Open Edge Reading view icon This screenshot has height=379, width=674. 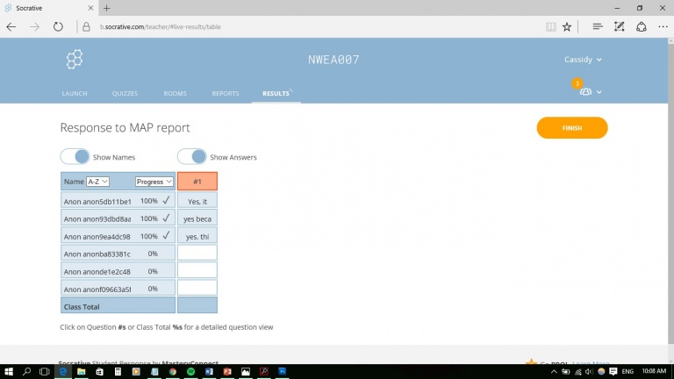550,27
